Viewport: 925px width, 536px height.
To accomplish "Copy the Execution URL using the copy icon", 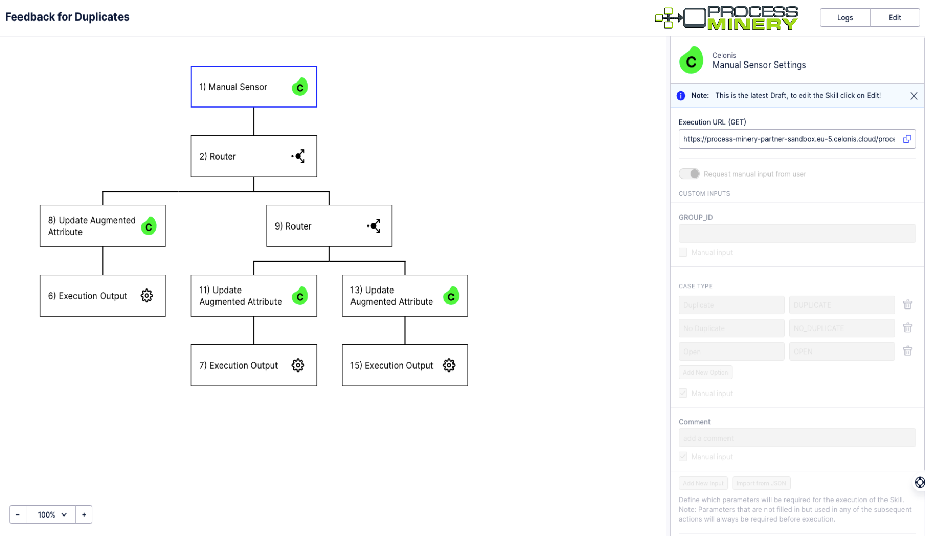I will click(907, 139).
